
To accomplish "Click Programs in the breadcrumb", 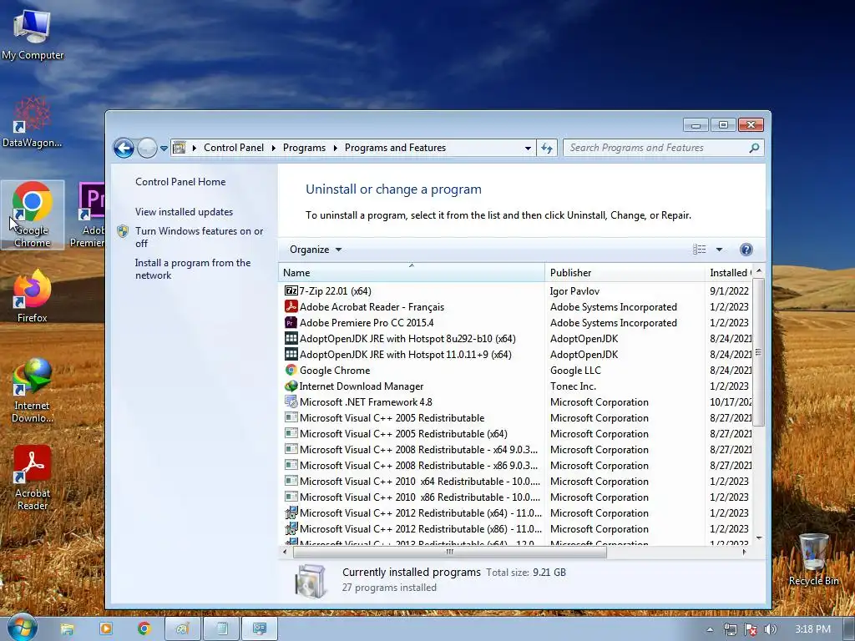I will click(304, 148).
